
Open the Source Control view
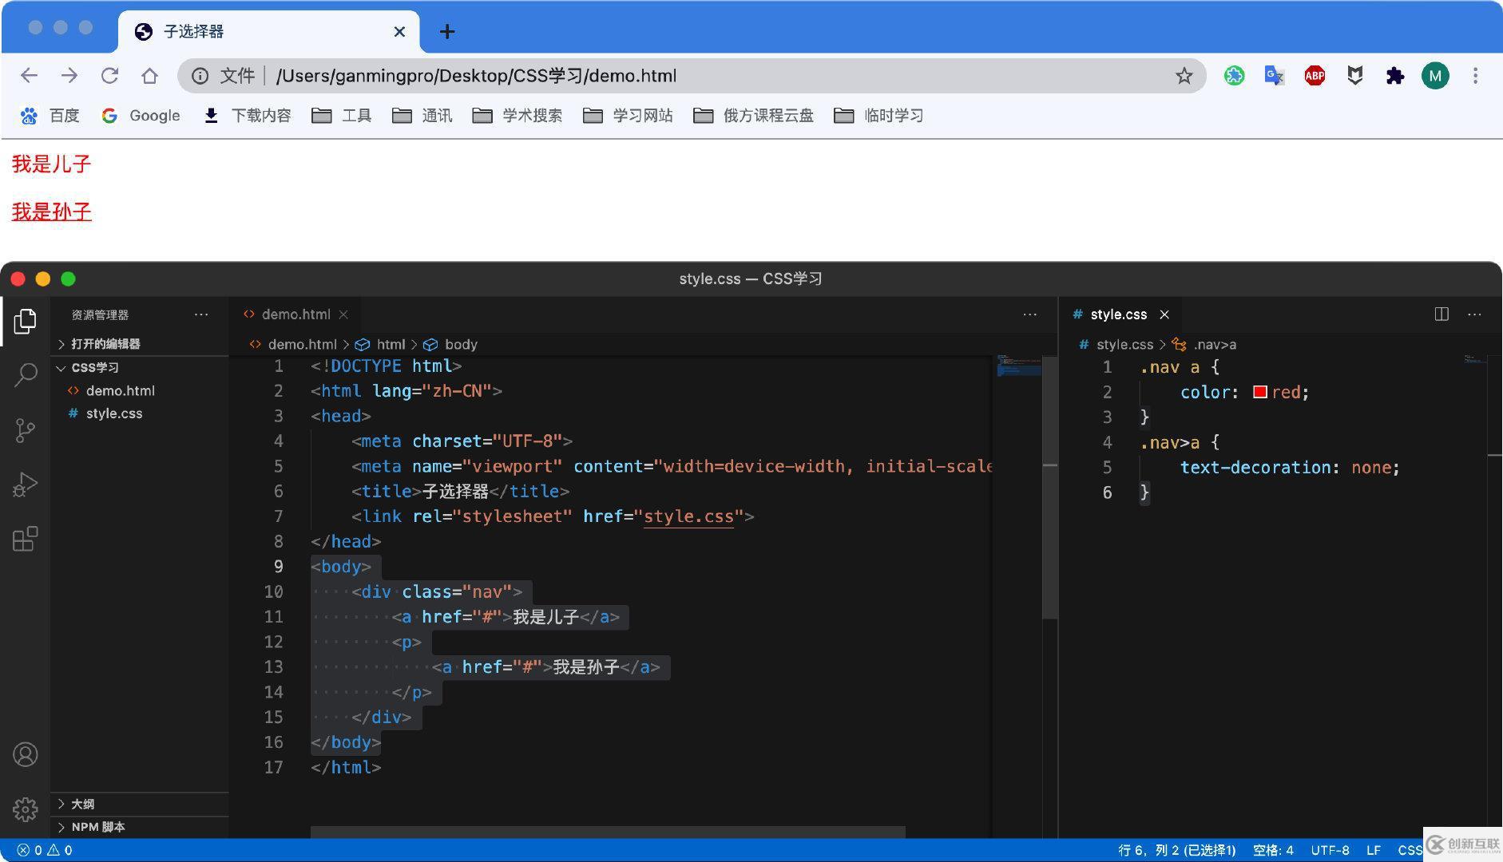(26, 430)
